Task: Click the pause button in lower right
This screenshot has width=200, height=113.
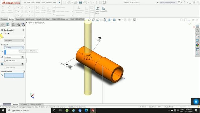Action: [196, 102]
